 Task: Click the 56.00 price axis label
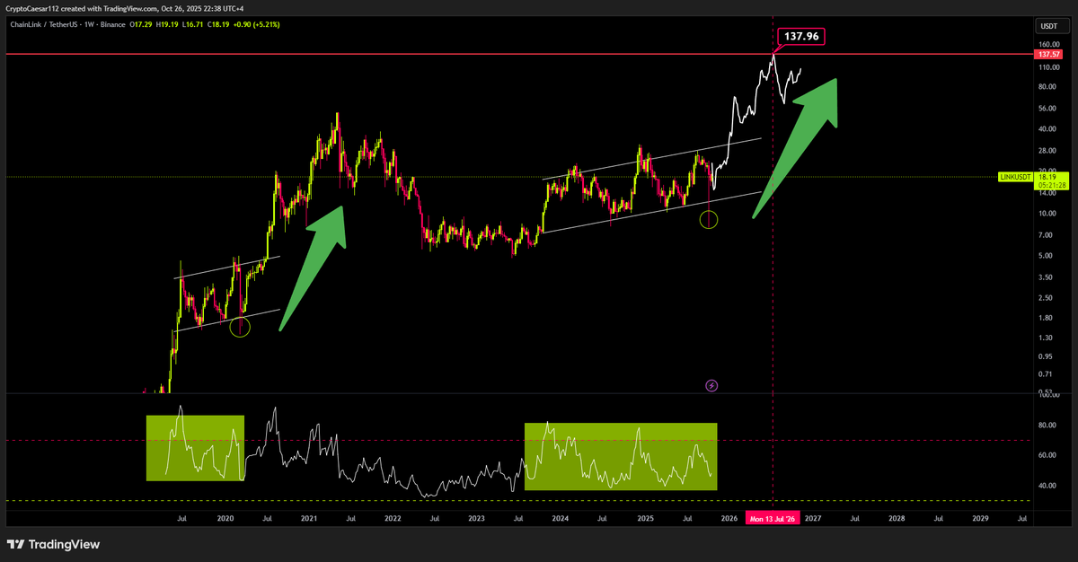point(1048,109)
